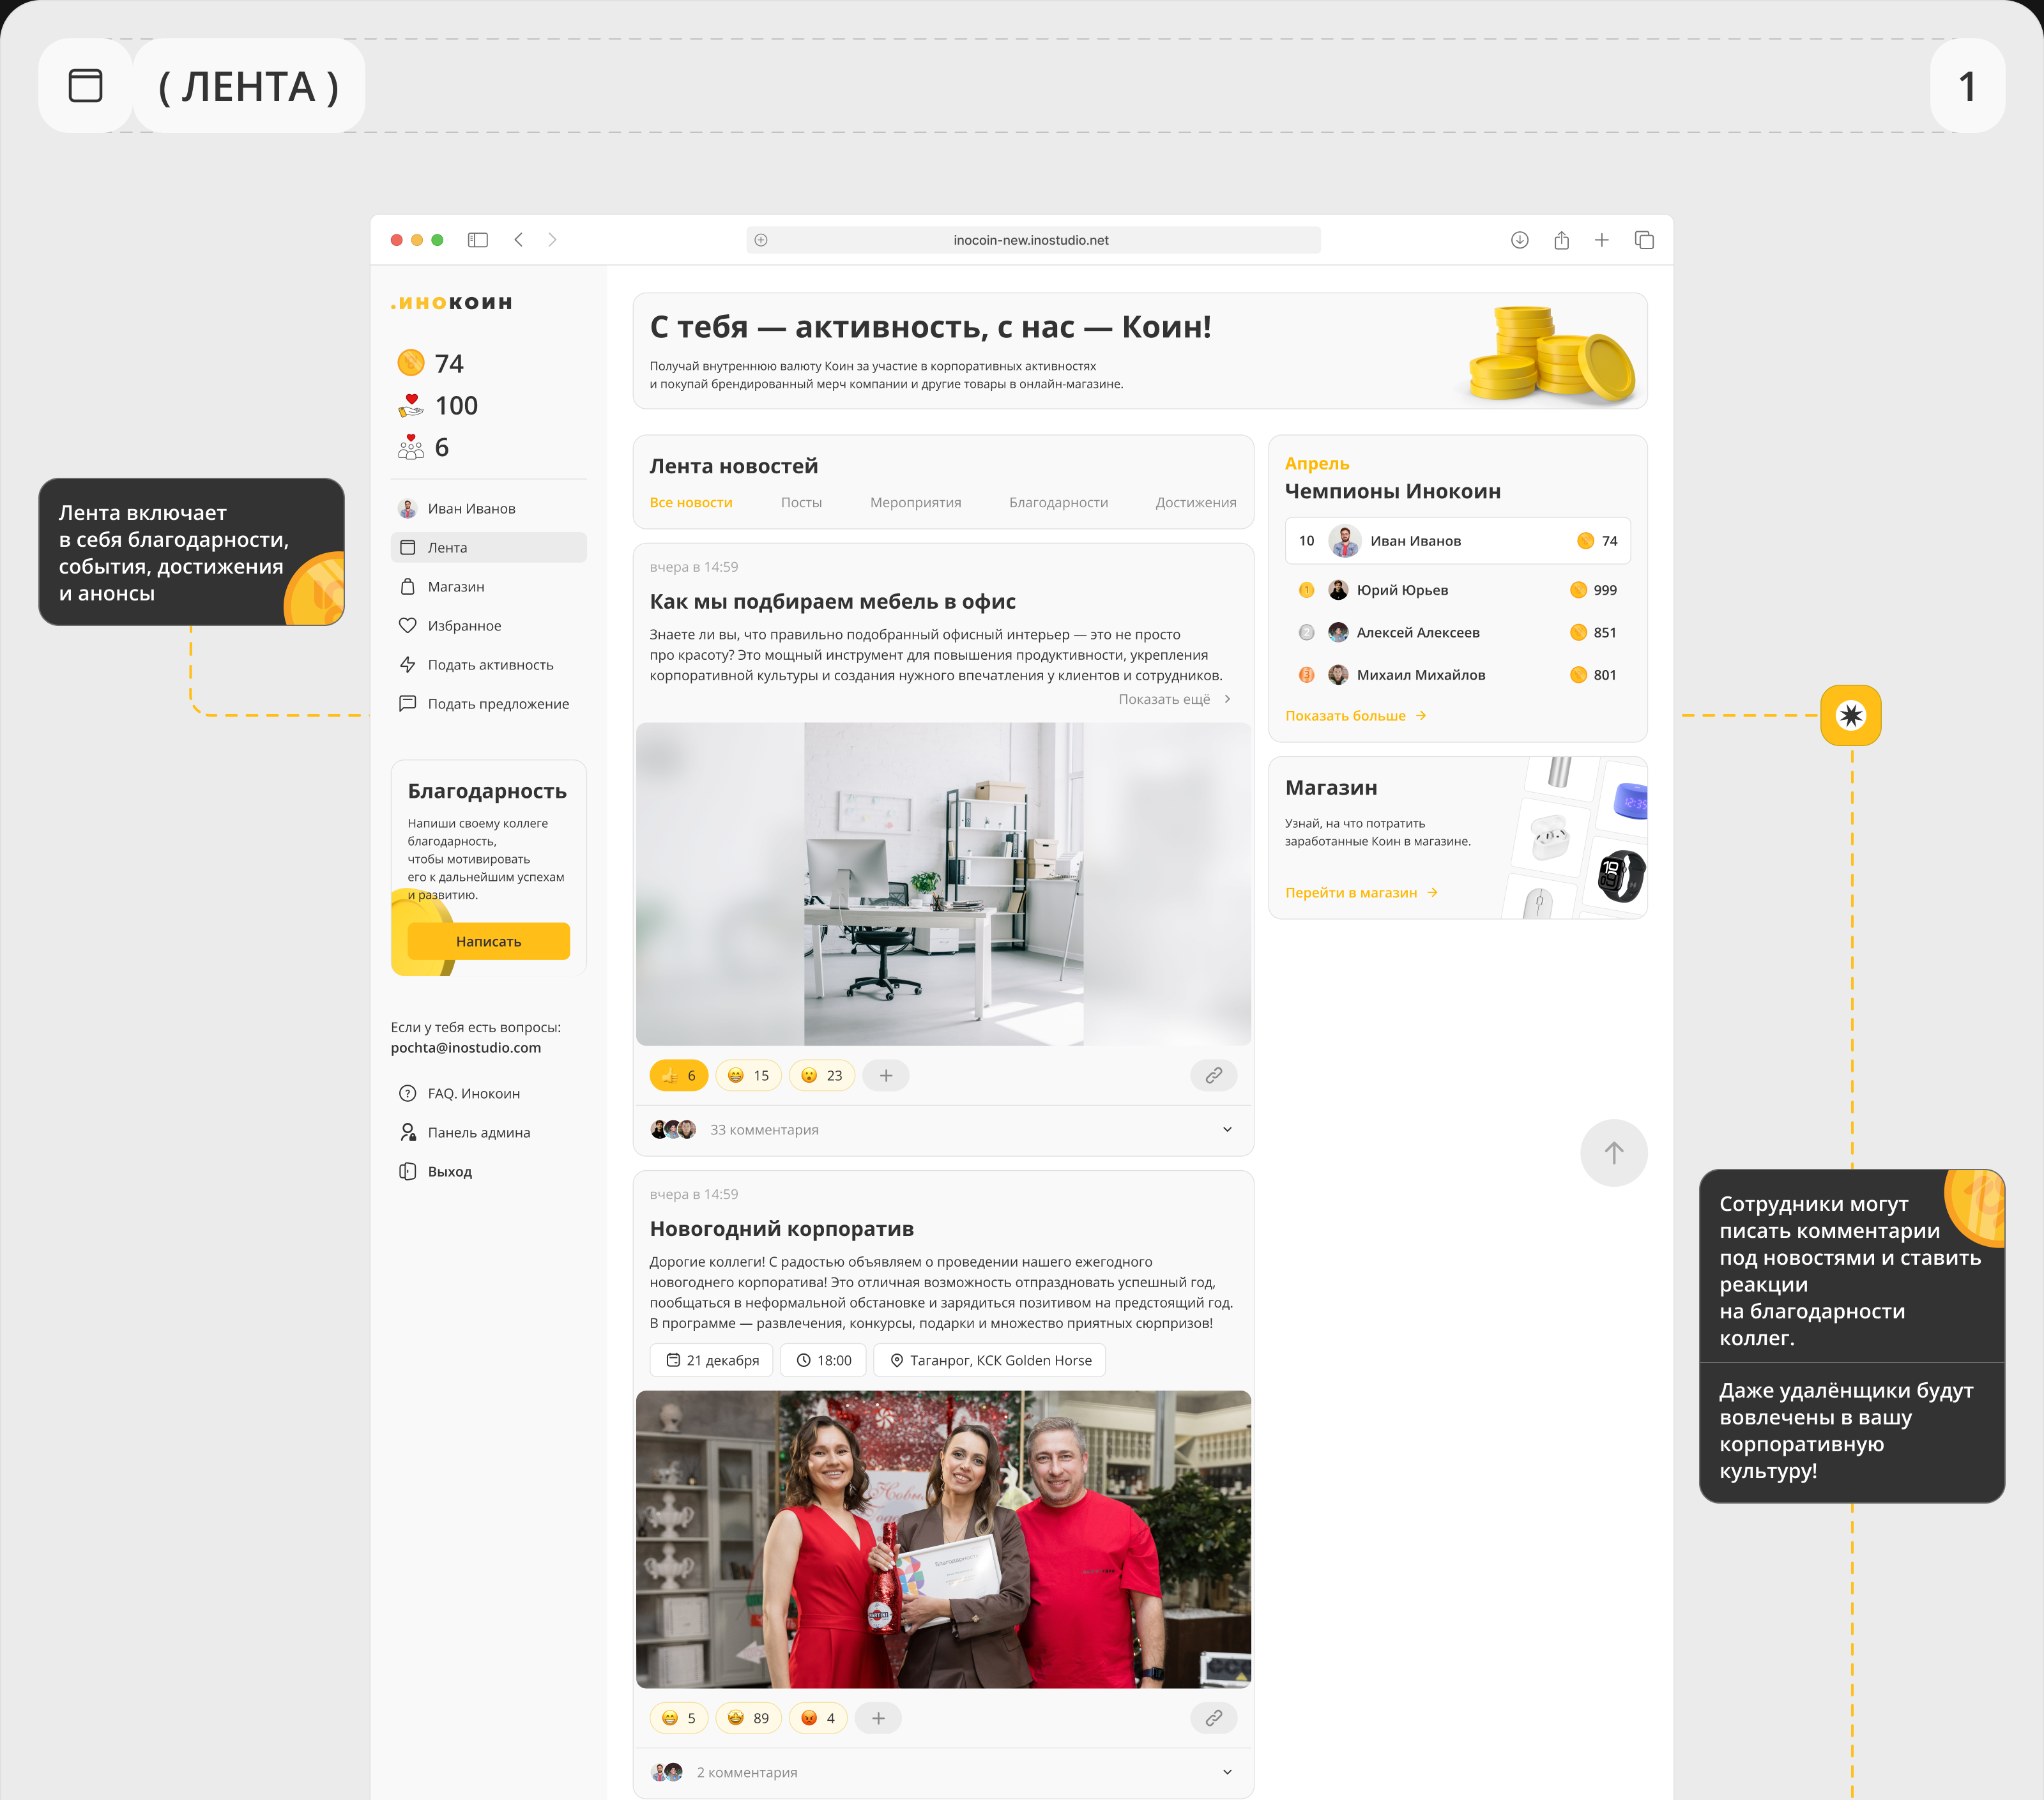The height and width of the screenshot is (1800, 2044).
Task: Switch to the Мероприятия news tab
Action: (x=915, y=502)
